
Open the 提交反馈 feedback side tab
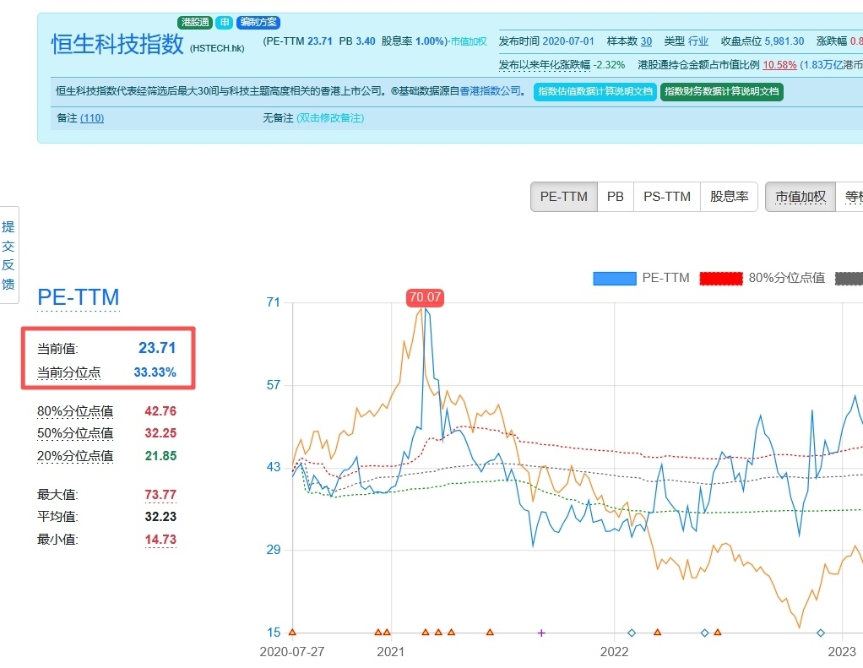tap(8, 255)
